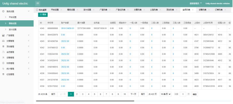233x104 pixels.
Task: Close the 订单列表 tab
Action: [225, 10]
